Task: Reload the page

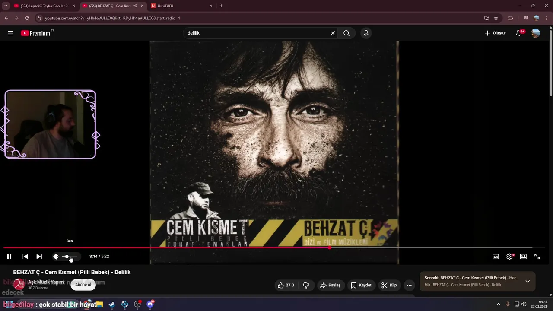Action: click(x=27, y=18)
